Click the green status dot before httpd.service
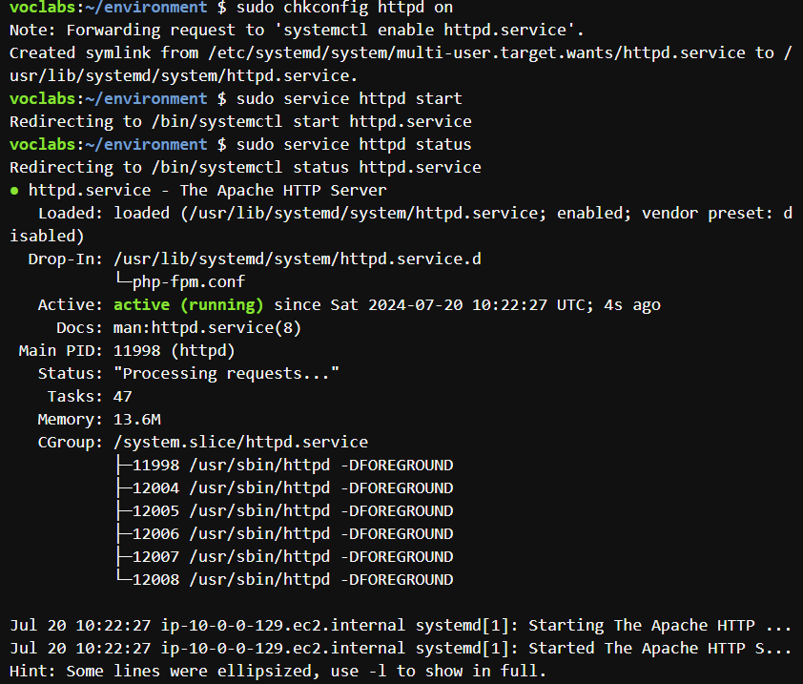The image size is (803, 684). tap(14, 191)
